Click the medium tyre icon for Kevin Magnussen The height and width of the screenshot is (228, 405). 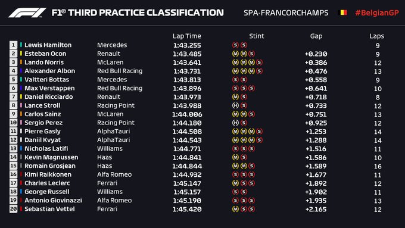tap(235, 157)
